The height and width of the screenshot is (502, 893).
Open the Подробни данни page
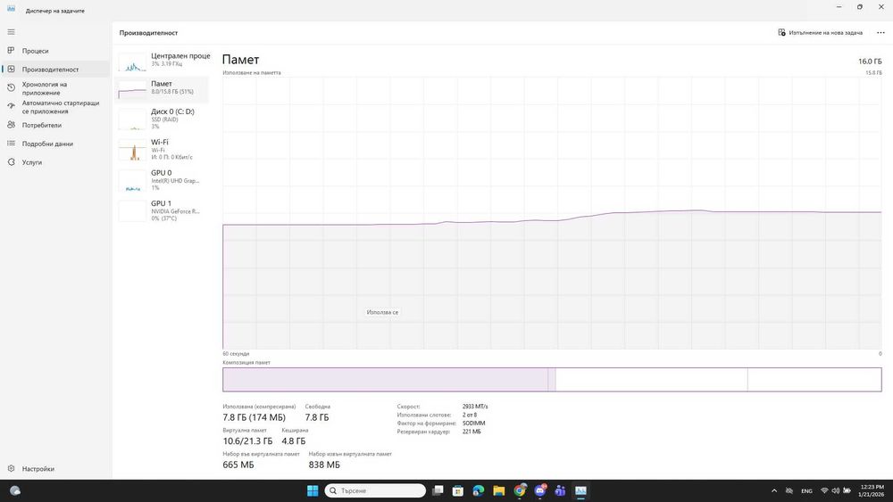pyautogui.click(x=55, y=144)
